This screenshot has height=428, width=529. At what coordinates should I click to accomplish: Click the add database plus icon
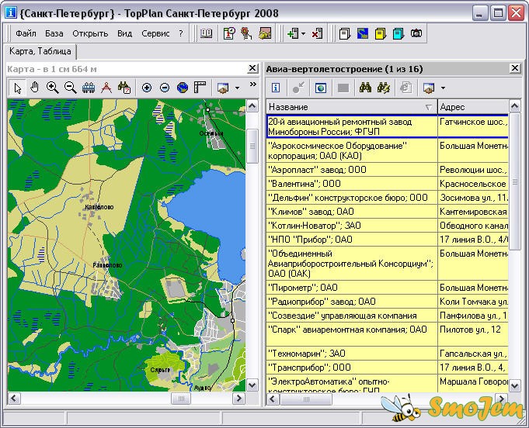(293, 33)
